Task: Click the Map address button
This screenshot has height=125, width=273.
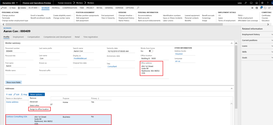Action: [24, 94]
